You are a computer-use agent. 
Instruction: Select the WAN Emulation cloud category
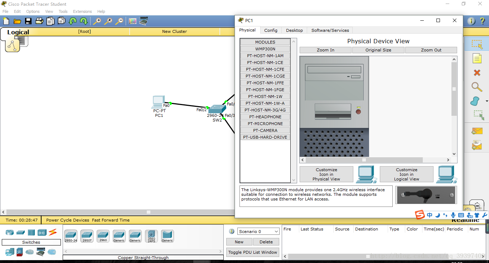(x=30, y=252)
